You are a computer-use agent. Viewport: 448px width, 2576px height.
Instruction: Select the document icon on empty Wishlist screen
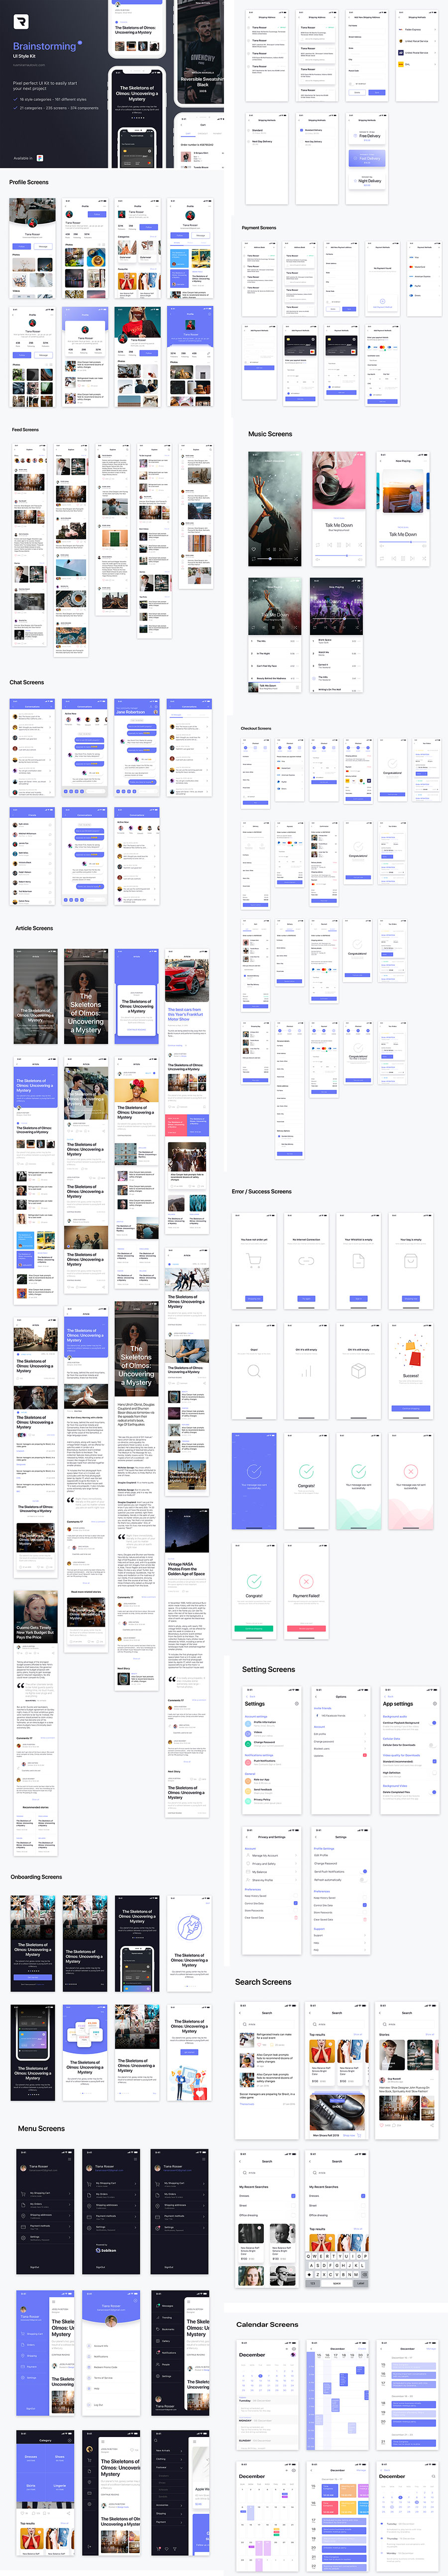(358, 1261)
